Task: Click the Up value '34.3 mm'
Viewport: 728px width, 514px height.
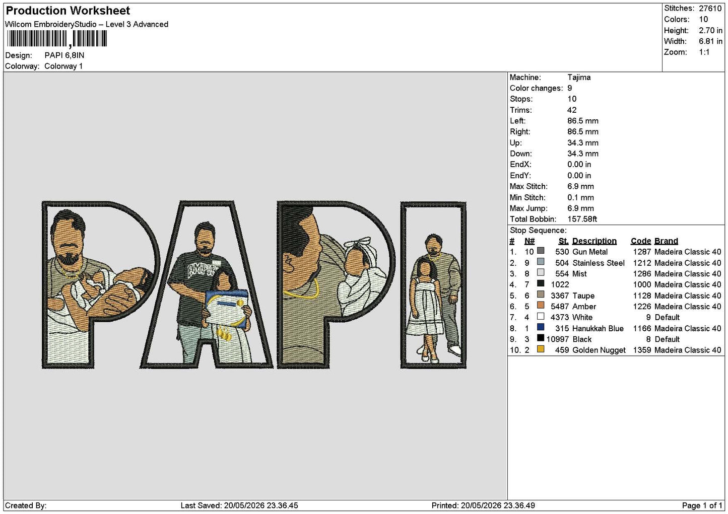Action: [583, 142]
